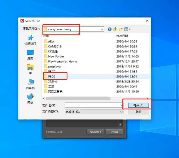Open Quick Access (快速访问) in sidebar
This screenshot has width=179, height=158.
(x=30, y=40)
